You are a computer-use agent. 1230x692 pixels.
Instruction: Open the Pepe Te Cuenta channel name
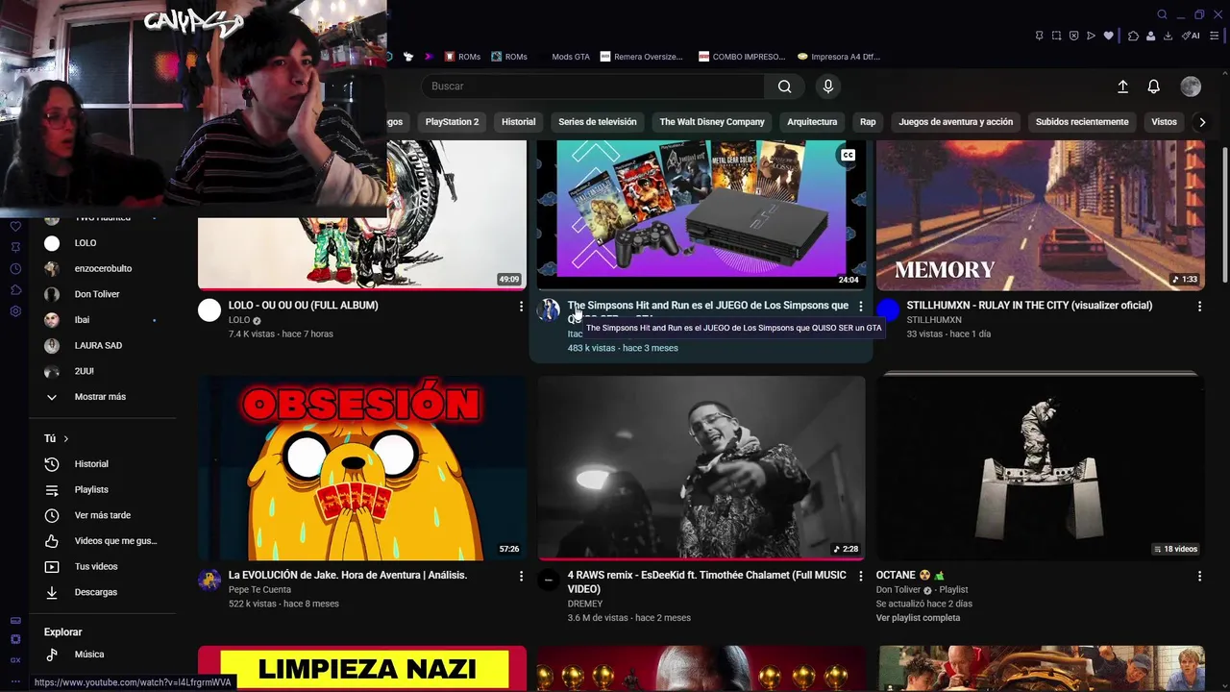(x=259, y=590)
